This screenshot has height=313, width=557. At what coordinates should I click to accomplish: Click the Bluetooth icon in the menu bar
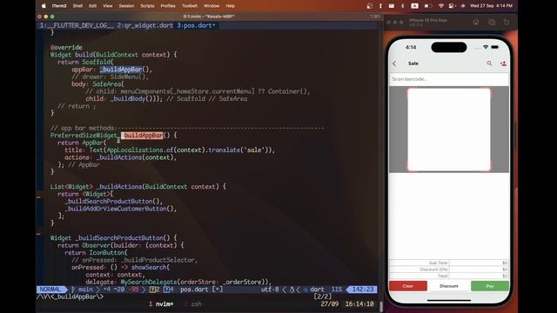tap(402, 6)
